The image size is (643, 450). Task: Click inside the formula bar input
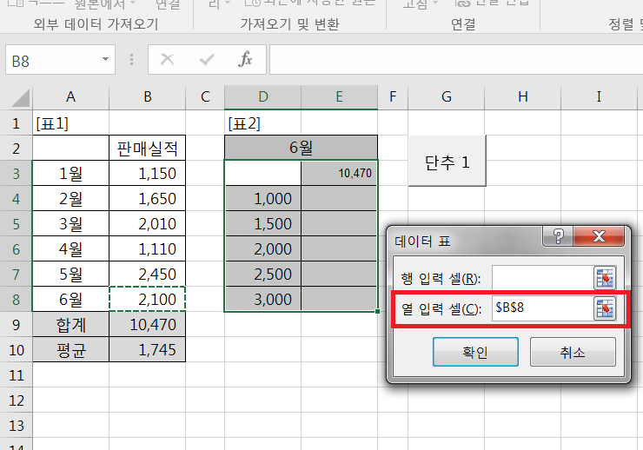[452, 60]
